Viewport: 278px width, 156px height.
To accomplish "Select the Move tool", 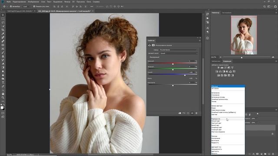I will click(3, 15).
